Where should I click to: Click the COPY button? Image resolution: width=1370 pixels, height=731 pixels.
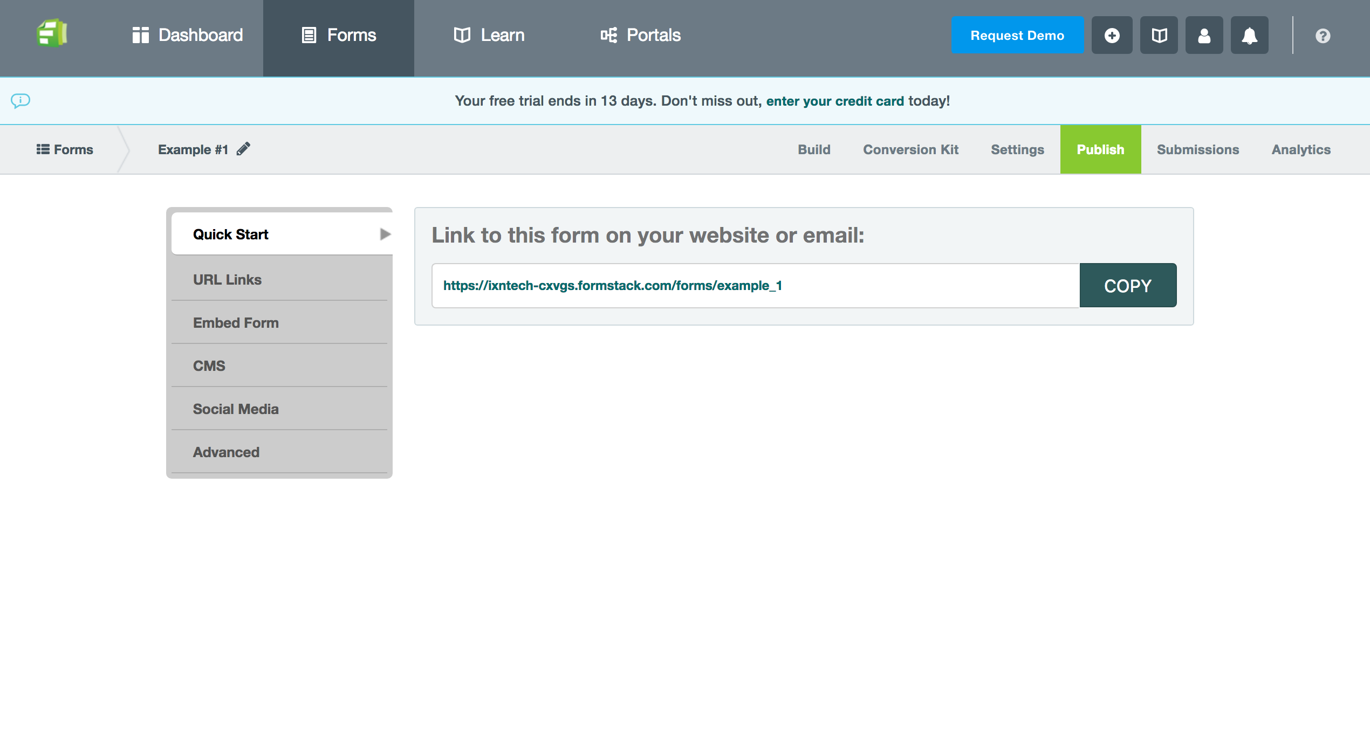pyautogui.click(x=1128, y=286)
